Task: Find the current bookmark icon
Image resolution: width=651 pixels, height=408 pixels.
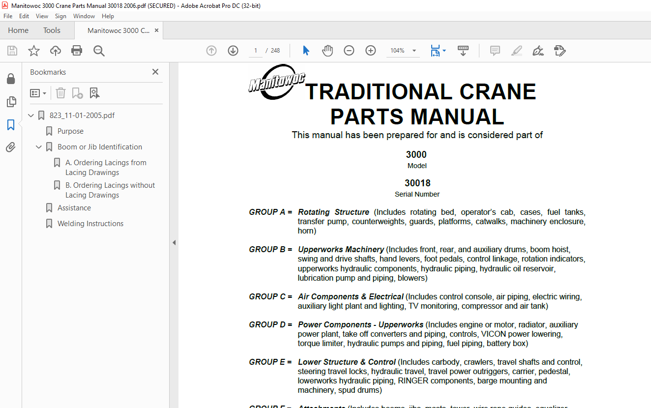Action: point(94,93)
